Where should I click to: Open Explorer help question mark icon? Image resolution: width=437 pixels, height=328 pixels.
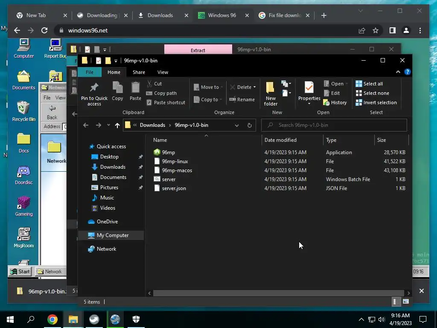click(408, 72)
